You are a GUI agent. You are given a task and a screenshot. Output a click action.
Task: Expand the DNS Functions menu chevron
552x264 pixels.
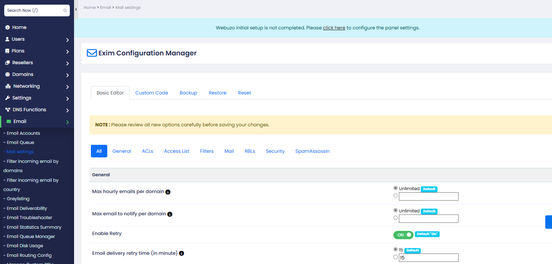tap(68, 110)
